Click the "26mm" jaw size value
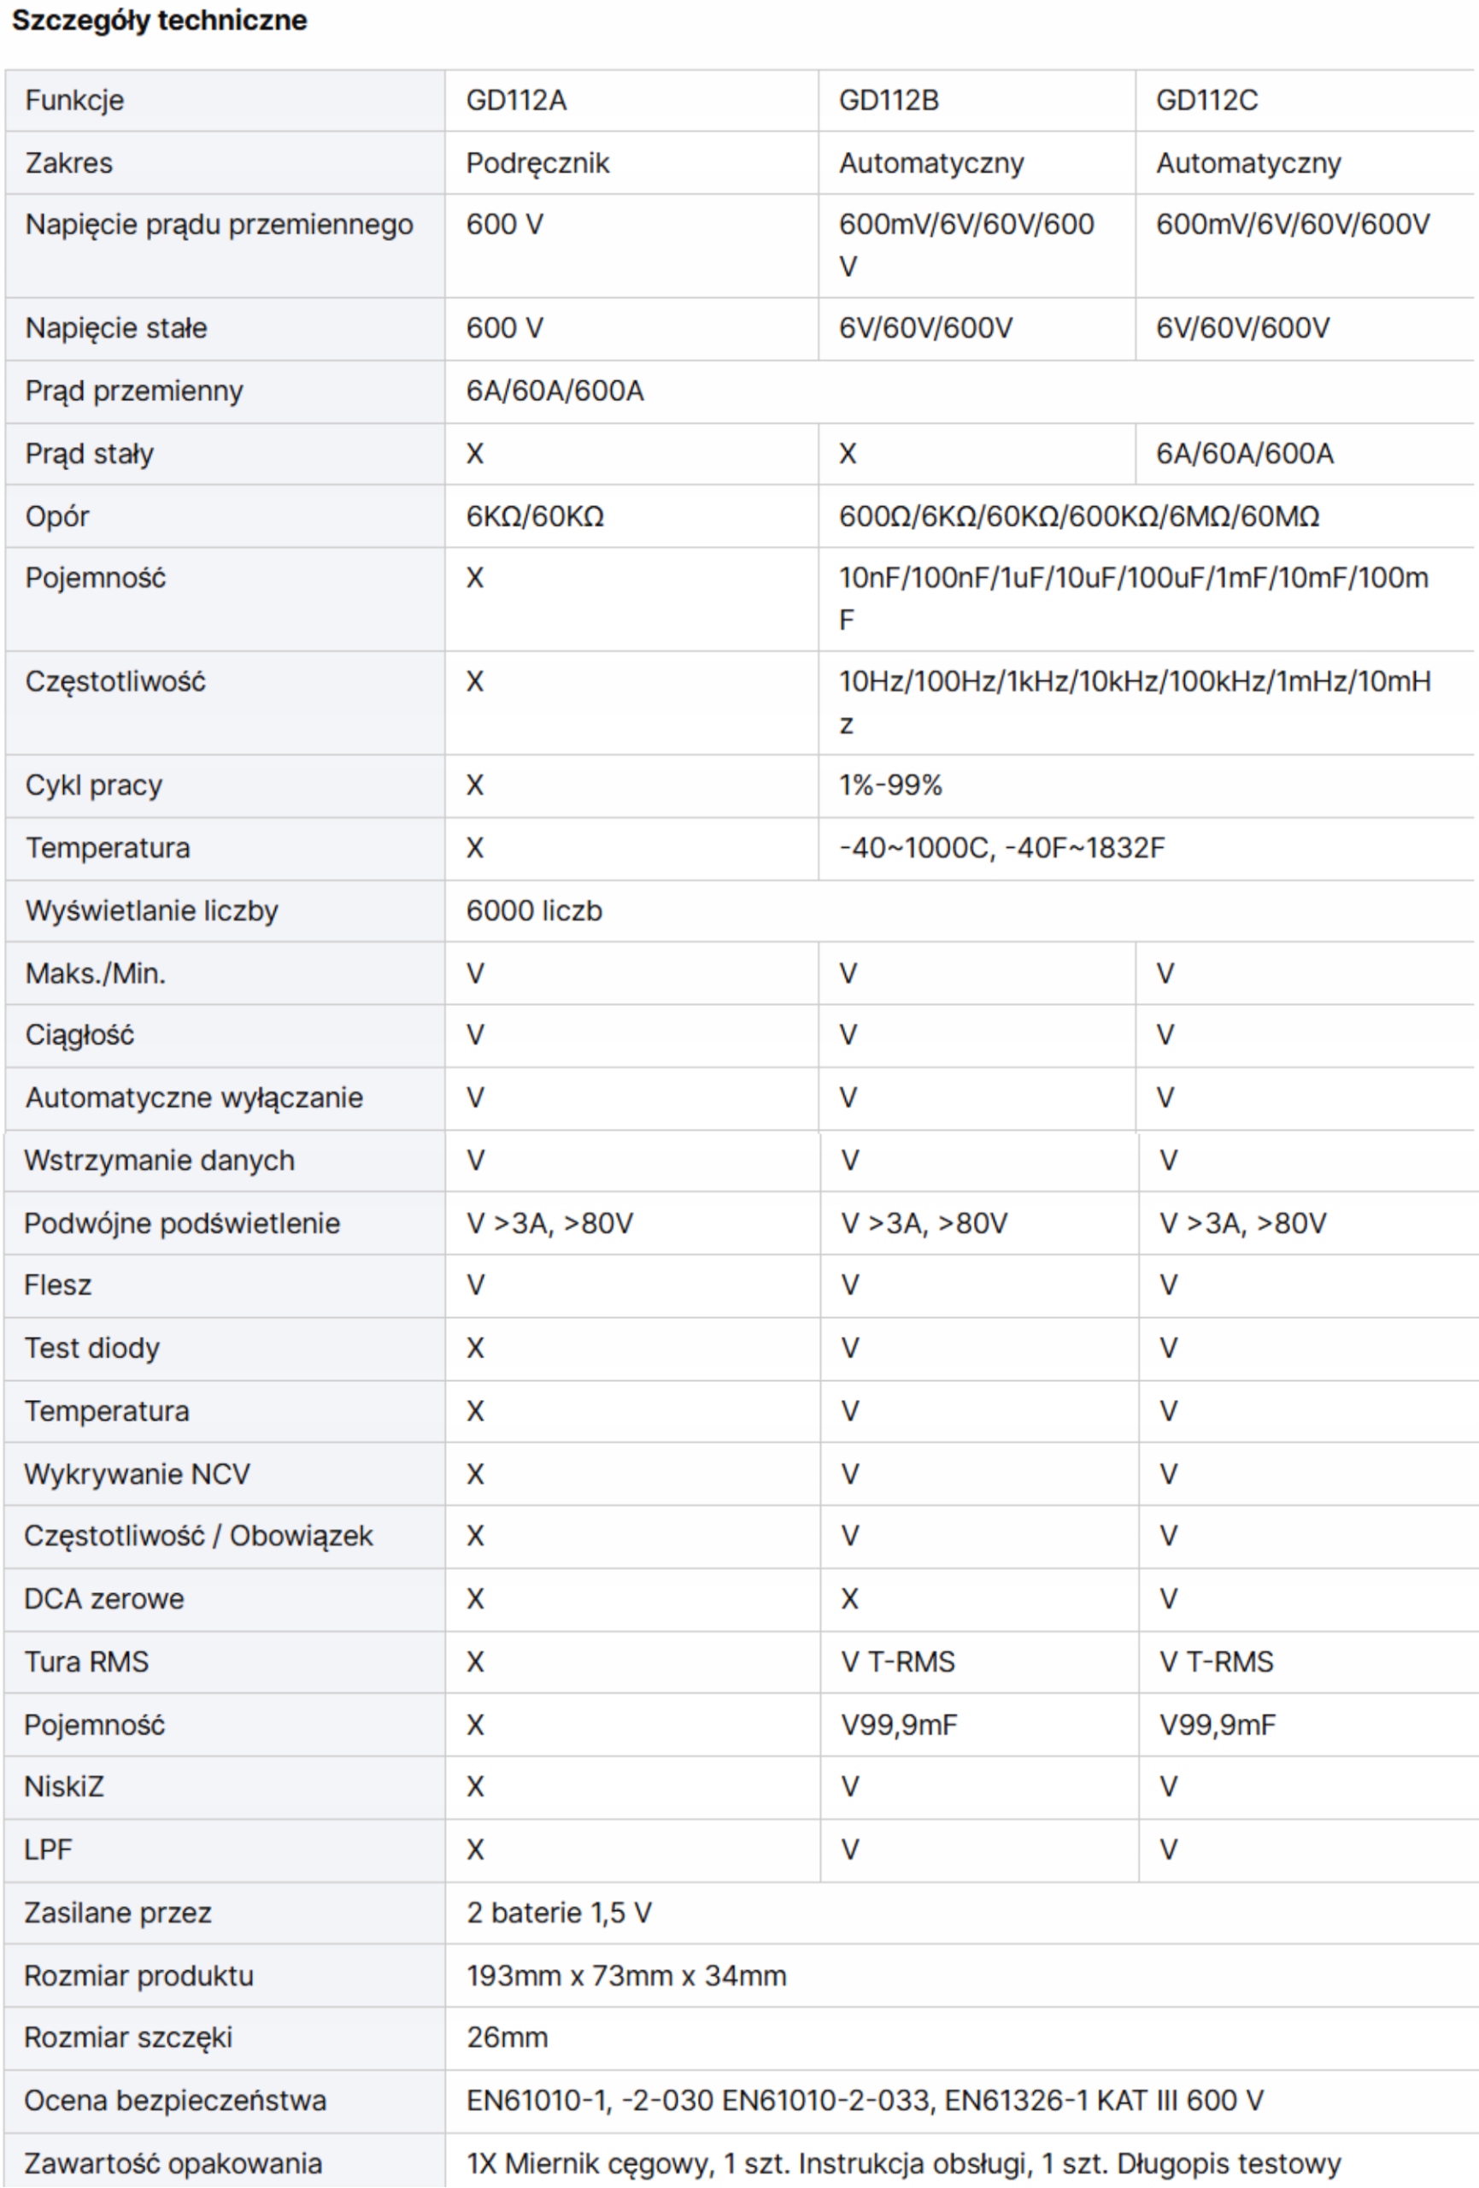1479x2188 pixels. click(x=507, y=2038)
